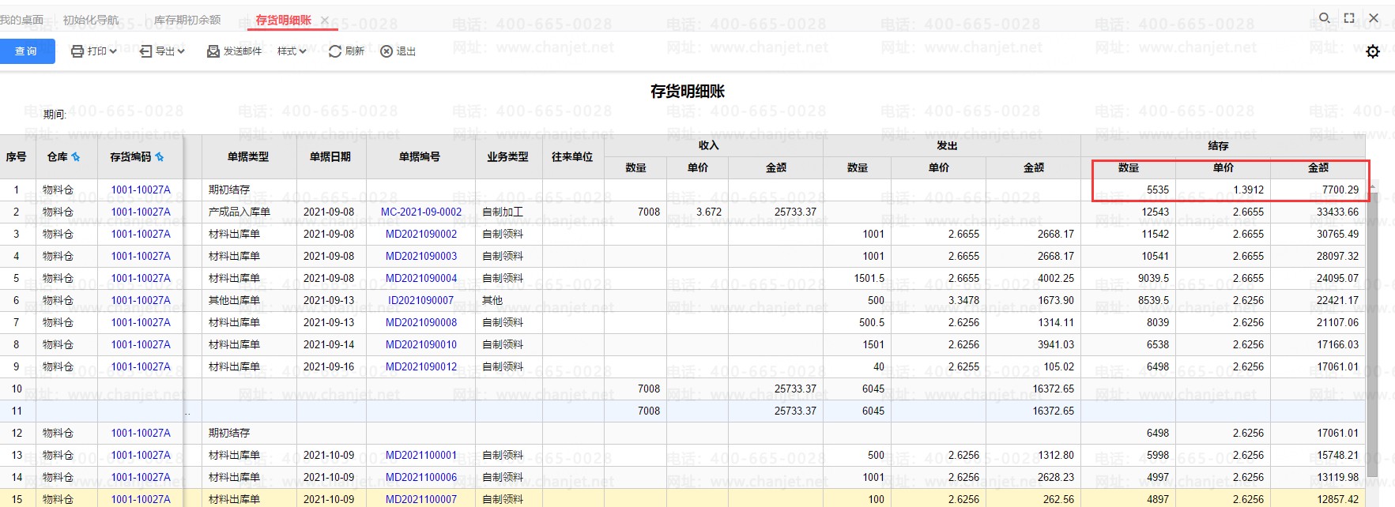Click inventory code 1001-10027A in row 6
This screenshot has height=507, width=1395.
[141, 301]
